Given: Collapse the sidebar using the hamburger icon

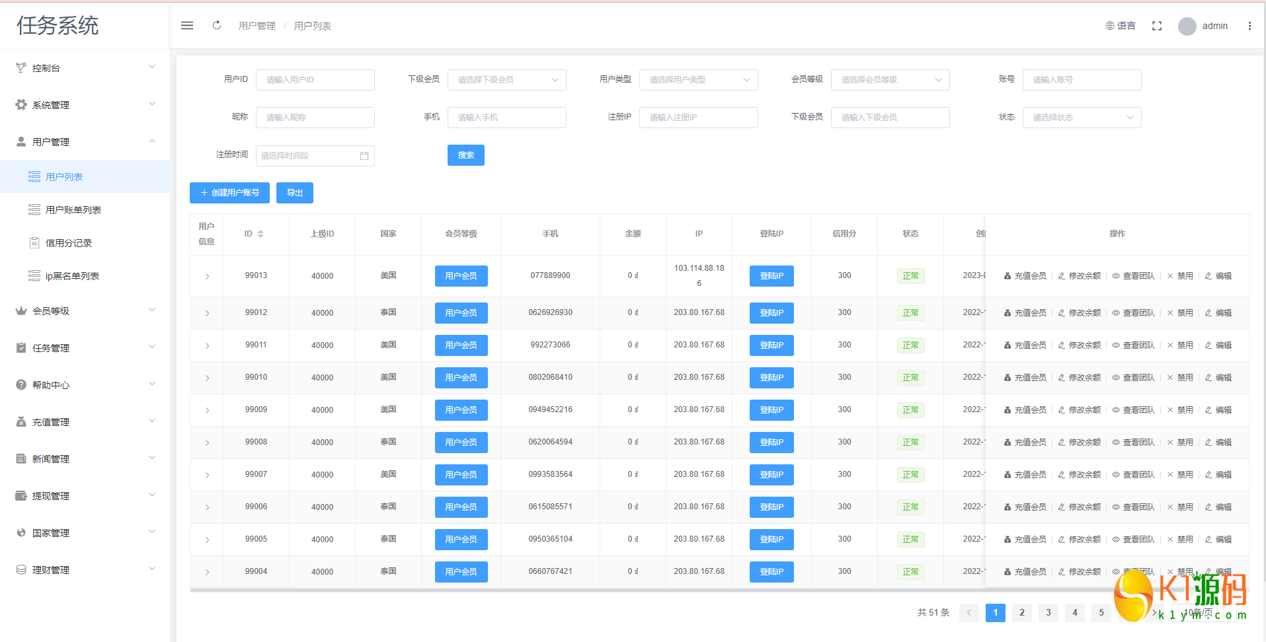Looking at the screenshot, I should 187,26.
